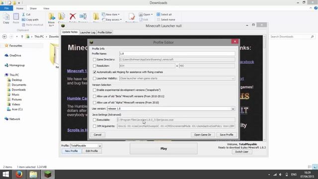
Task: Open the Use version dropdown
Action: coord(233,109)
